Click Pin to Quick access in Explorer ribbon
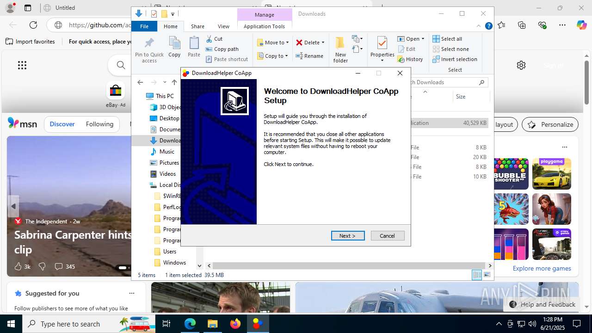This screenshot has width=592, height=333. [149, 49]
